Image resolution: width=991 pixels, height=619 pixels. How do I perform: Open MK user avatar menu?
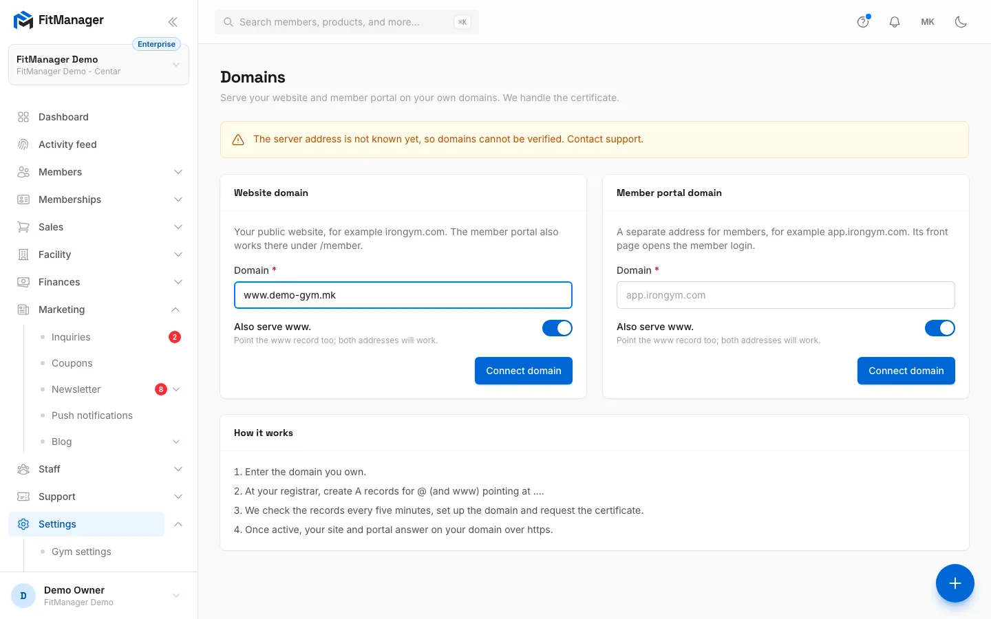[x=928, y=22]
